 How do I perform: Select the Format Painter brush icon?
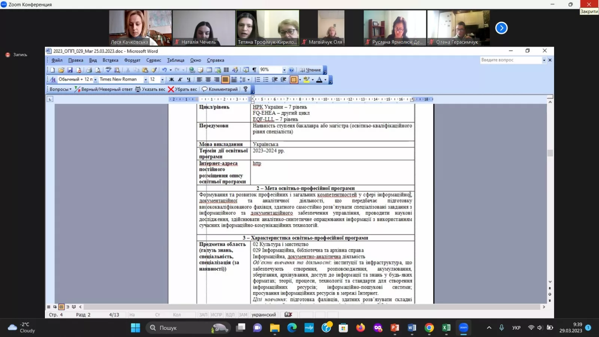pyautogui.click(x=154, y=70)
